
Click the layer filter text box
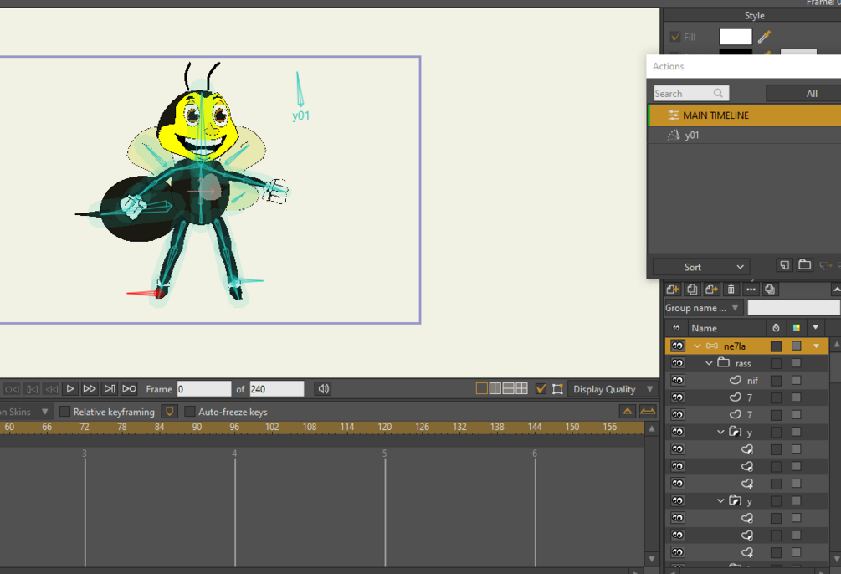coord(794,307)
